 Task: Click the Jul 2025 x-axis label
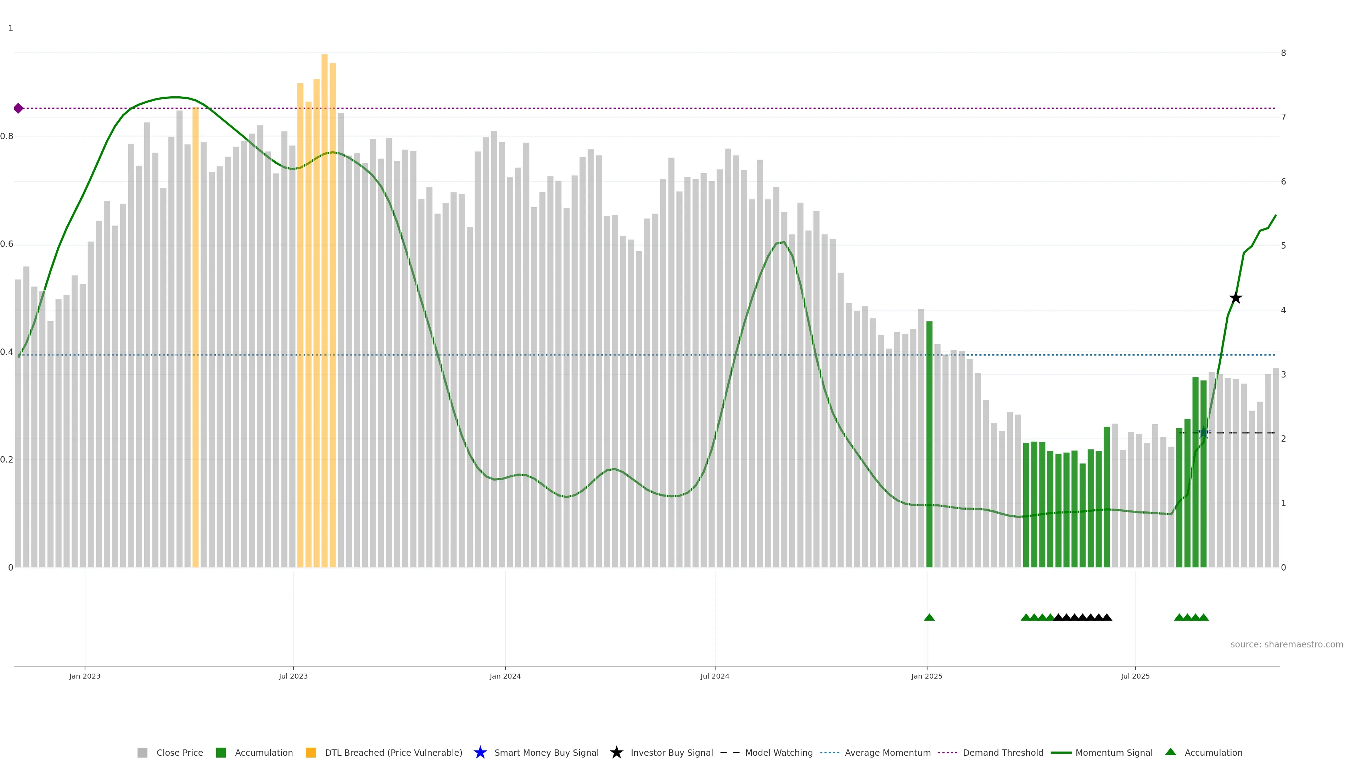[x=1135, y=676]
